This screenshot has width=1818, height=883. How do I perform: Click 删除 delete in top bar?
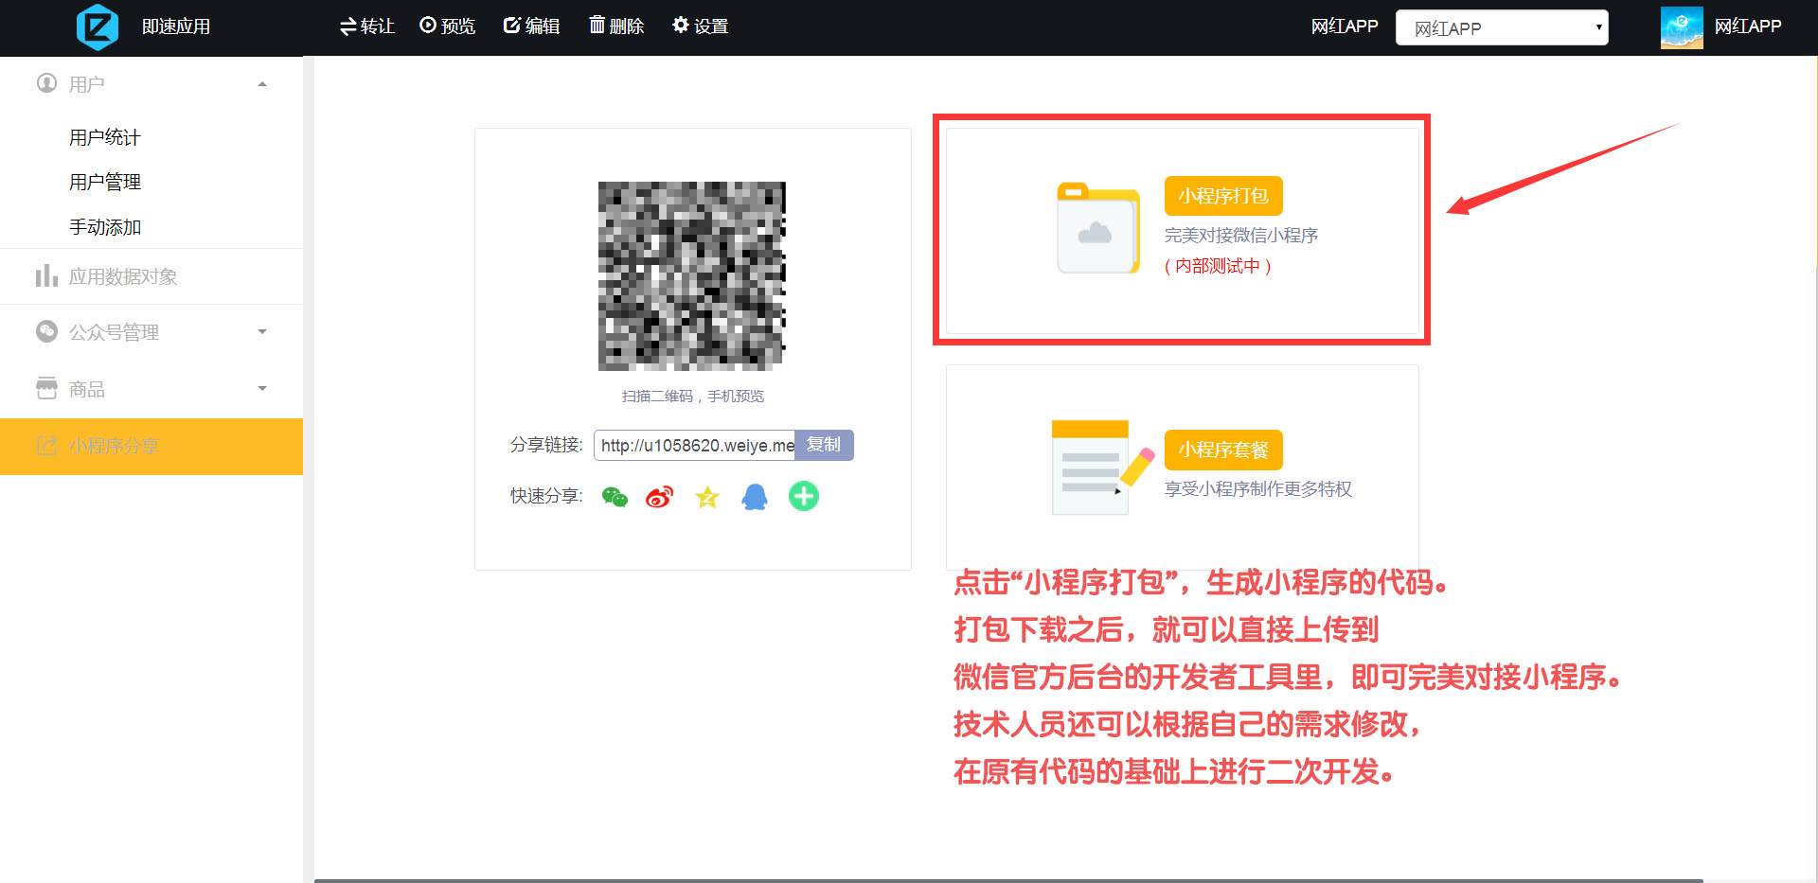[x=616, y=26]
